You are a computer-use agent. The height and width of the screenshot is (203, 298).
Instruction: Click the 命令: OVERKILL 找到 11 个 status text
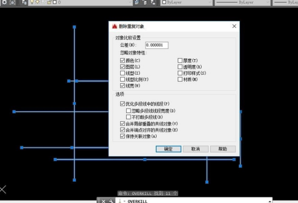coord(148,194)
